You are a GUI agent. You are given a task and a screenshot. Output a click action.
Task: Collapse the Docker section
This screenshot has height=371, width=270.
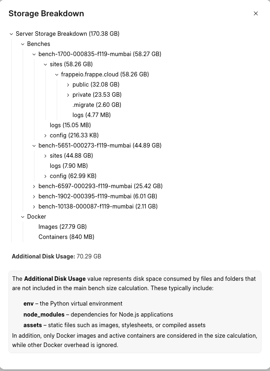tap(23, 217)
